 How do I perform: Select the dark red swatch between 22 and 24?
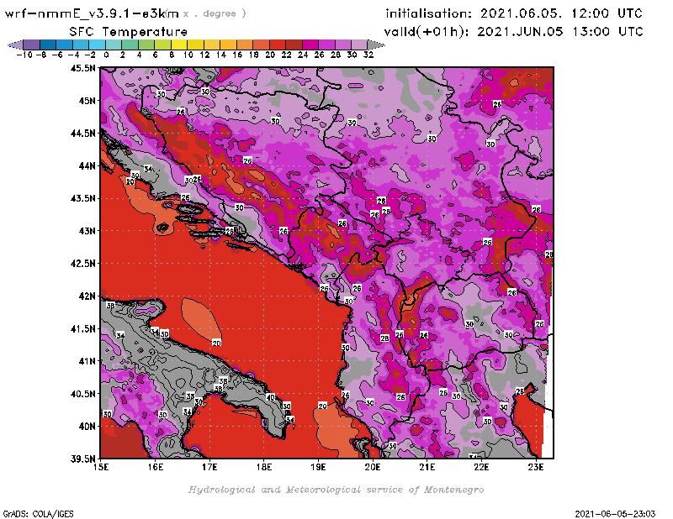pyautogui.click(x=294, y=45)
